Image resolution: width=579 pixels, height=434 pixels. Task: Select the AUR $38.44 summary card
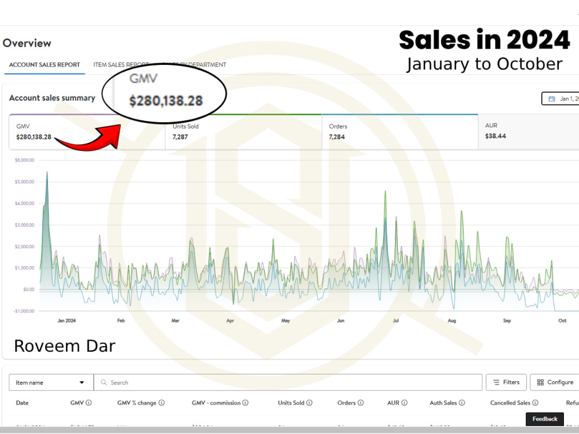pos(529,132)
